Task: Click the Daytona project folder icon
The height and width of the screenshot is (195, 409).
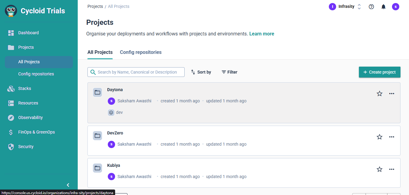Action: point(97,92)
